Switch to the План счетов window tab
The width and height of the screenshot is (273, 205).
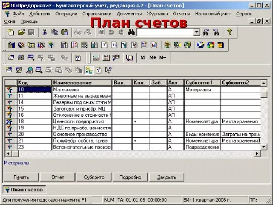(x=24, y=190)
